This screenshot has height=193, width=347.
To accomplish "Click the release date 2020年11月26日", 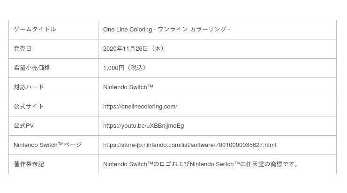I will 125,49.
